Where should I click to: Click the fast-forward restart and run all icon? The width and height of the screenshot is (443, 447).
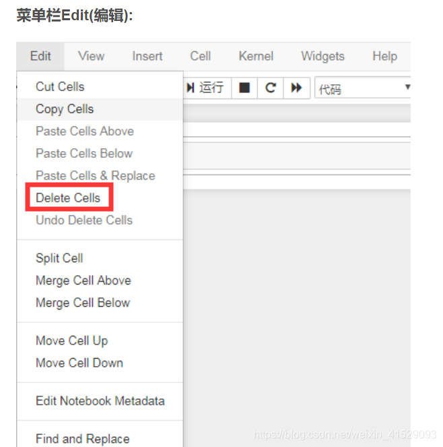click(296, 88)
